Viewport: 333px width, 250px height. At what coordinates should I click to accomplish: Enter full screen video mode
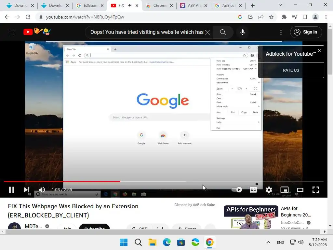tap(315, 190)
